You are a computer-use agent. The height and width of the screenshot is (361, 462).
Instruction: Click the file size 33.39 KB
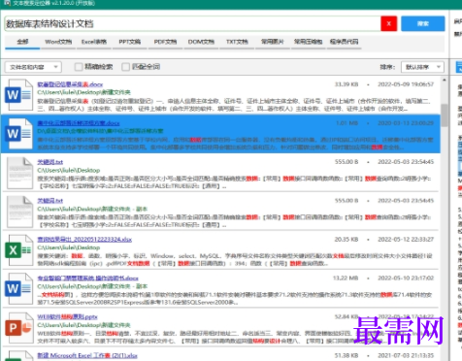coord(346,84)
